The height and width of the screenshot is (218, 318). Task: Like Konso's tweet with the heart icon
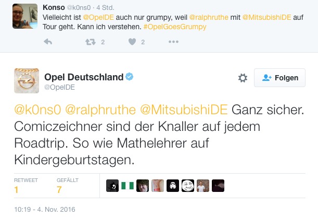[132, 42]
